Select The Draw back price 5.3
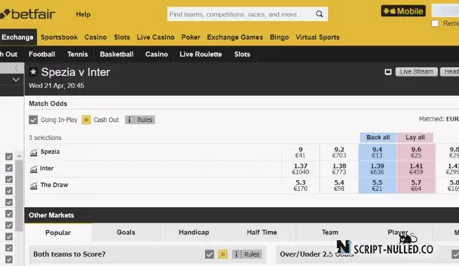Viewport: 459px width, 266px height. pos(301,185)
